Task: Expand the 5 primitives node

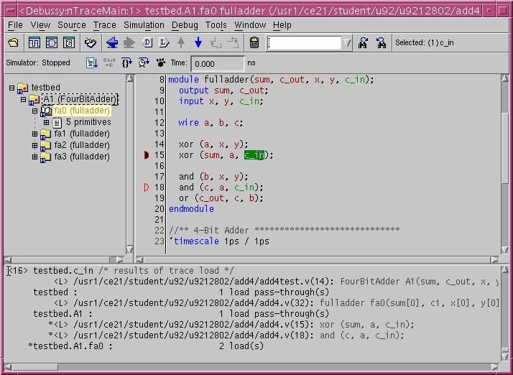Action: point(46,122)
